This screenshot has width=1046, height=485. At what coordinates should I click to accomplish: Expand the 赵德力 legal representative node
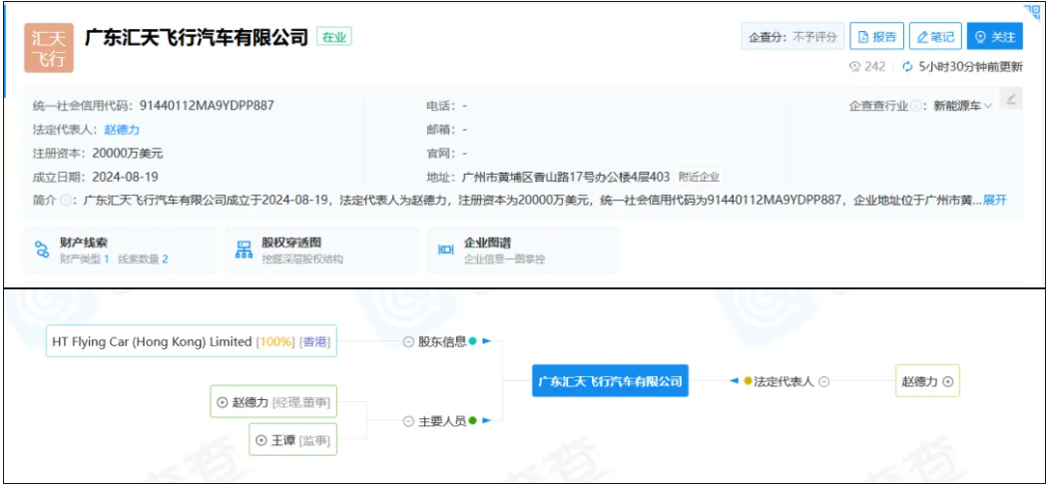pyautogui.click(x=947, y=381)
